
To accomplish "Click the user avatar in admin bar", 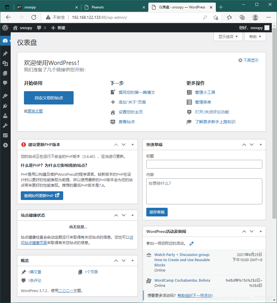I will (267, 28).
